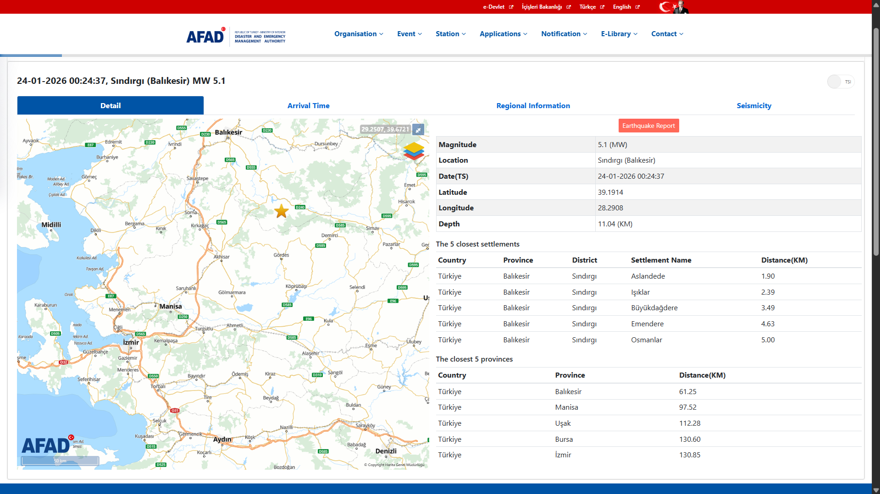The width and height of the screenshot is (880, 494).
Task: Click the e-Devlet external link icon
Action: [x=511, y=7]
